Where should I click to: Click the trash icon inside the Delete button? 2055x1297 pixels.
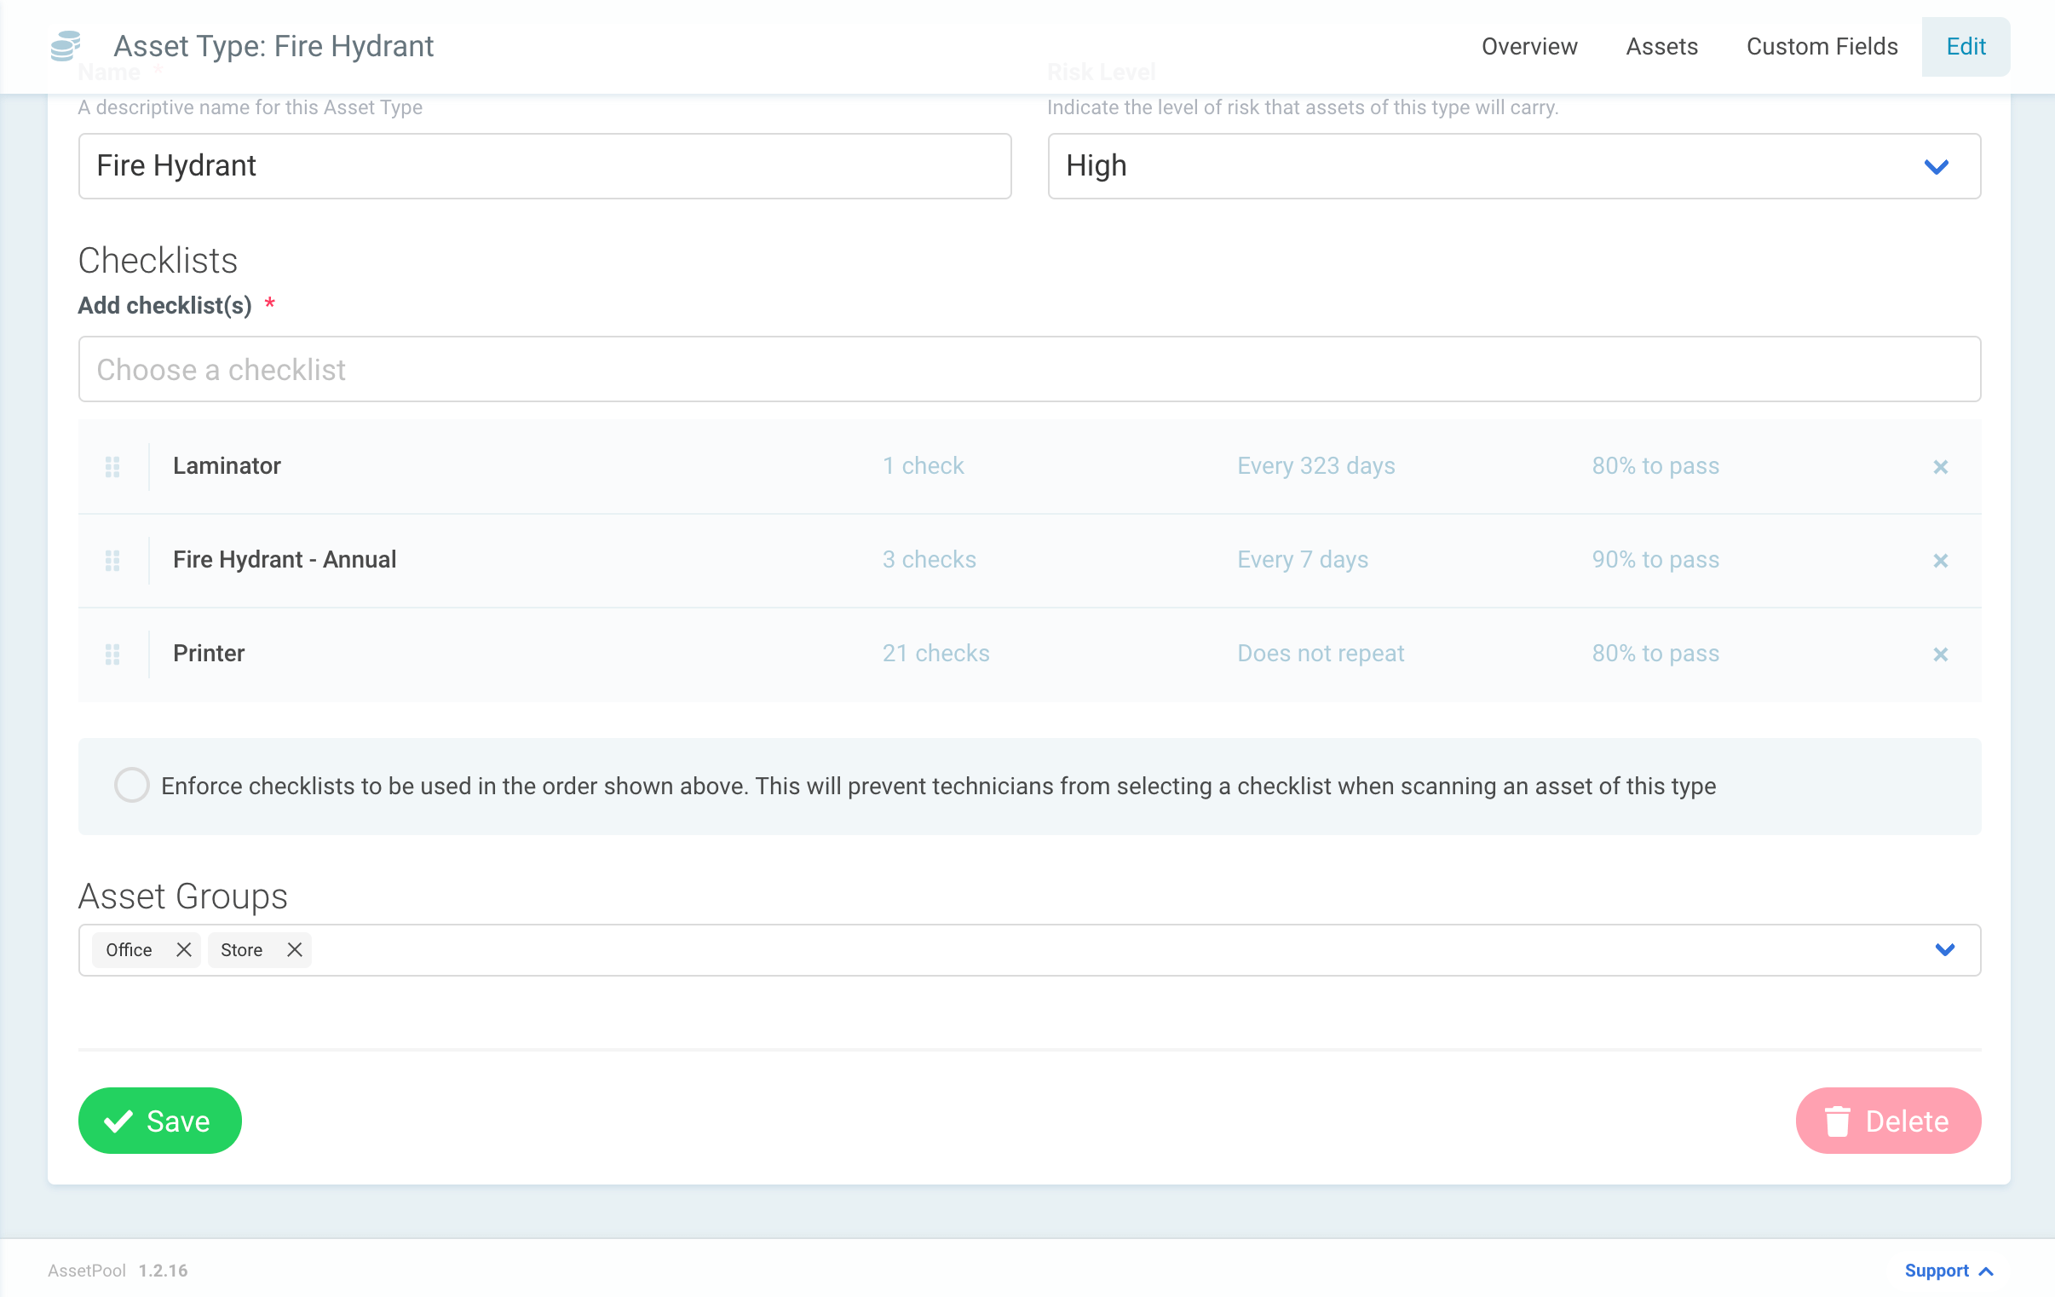tap(1837, 1121)
